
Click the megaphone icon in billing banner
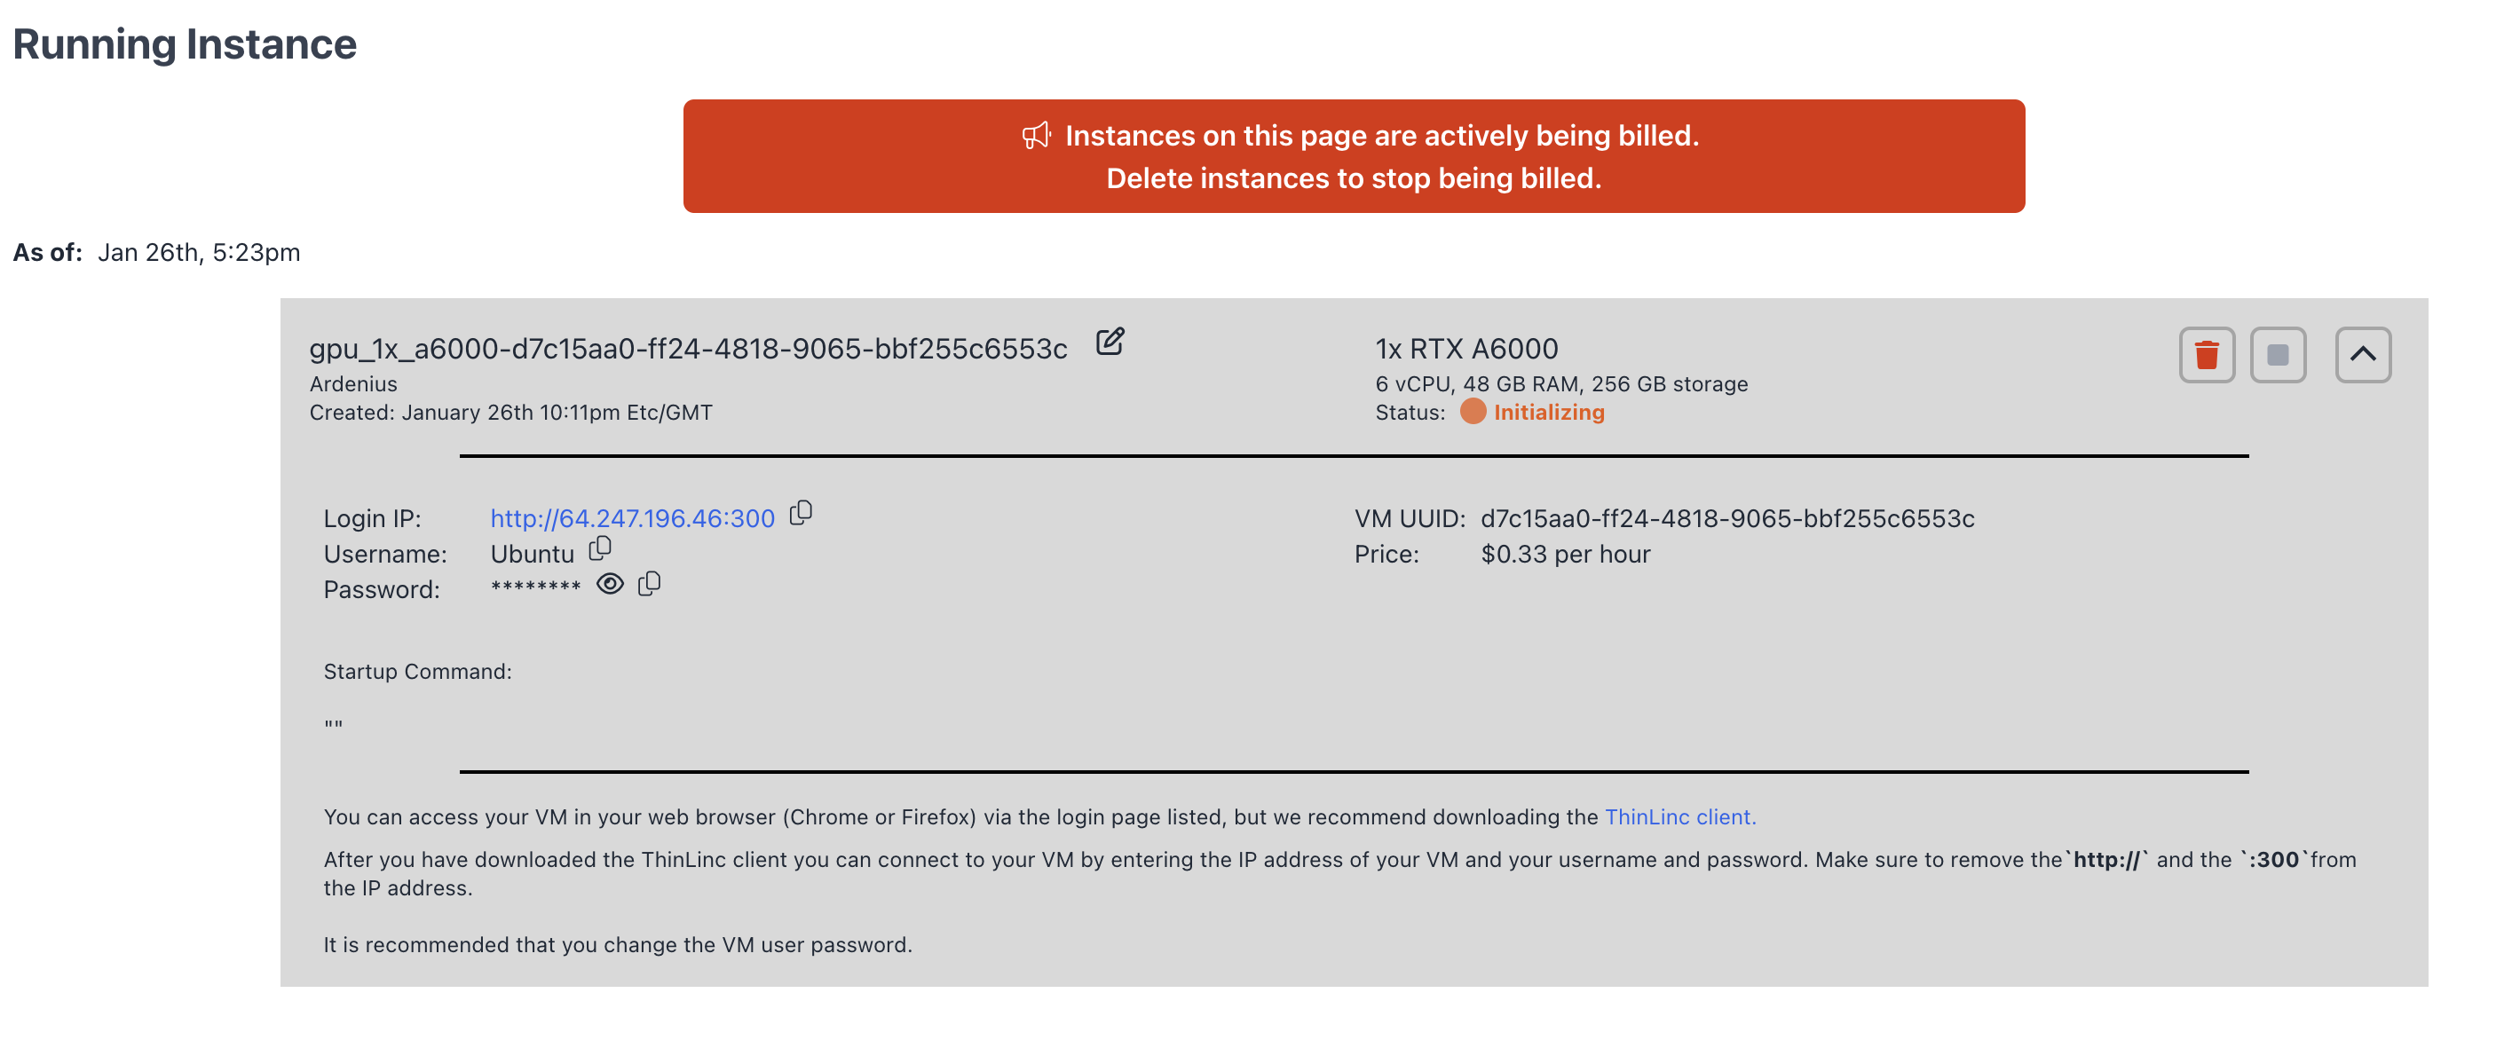(x=1036, y=136)
